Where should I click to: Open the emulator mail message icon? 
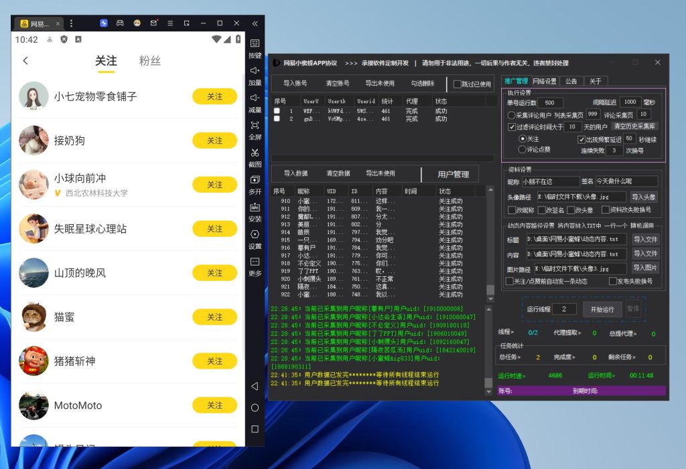[153, 23]
